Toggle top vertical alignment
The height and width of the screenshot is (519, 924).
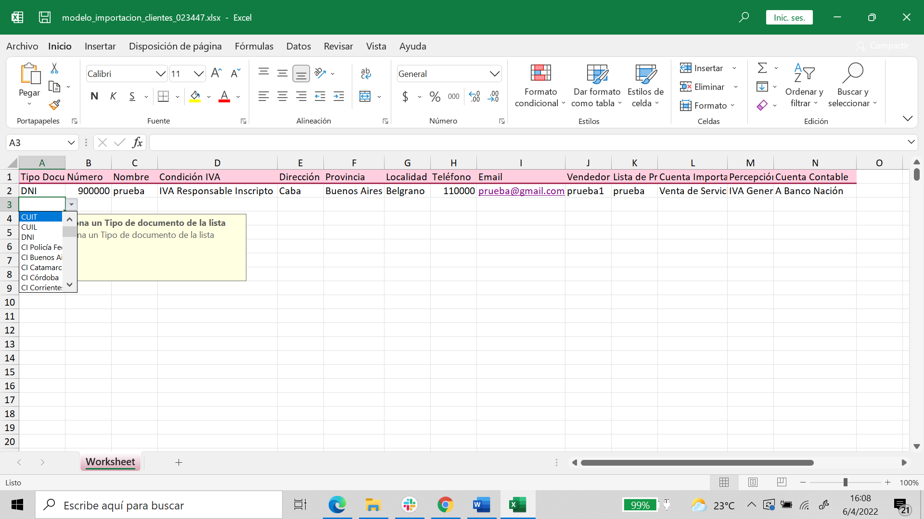(x=263, y=73)
